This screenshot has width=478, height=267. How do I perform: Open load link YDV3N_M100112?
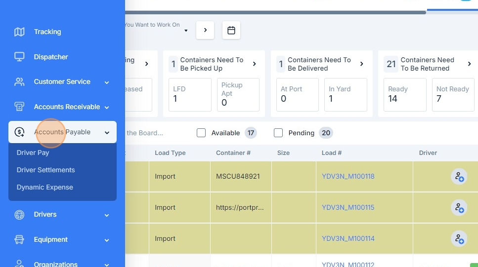pos(348,264)
